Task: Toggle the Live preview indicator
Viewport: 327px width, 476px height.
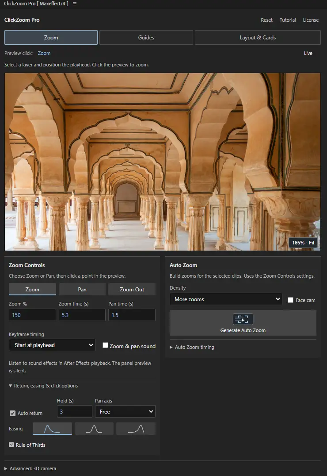Action: (x=308, y=53)
